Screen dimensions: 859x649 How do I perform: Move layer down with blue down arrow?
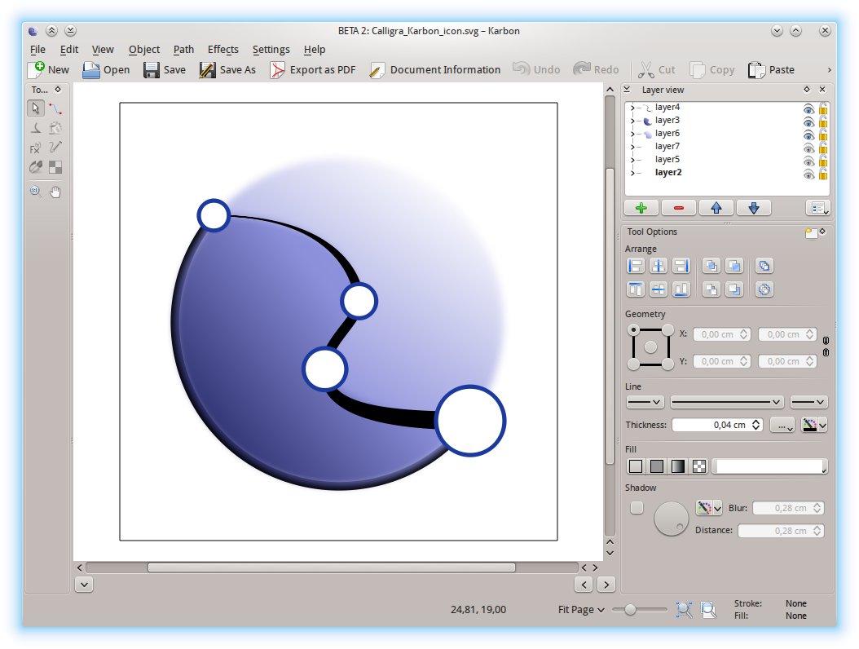pos(754,208)
